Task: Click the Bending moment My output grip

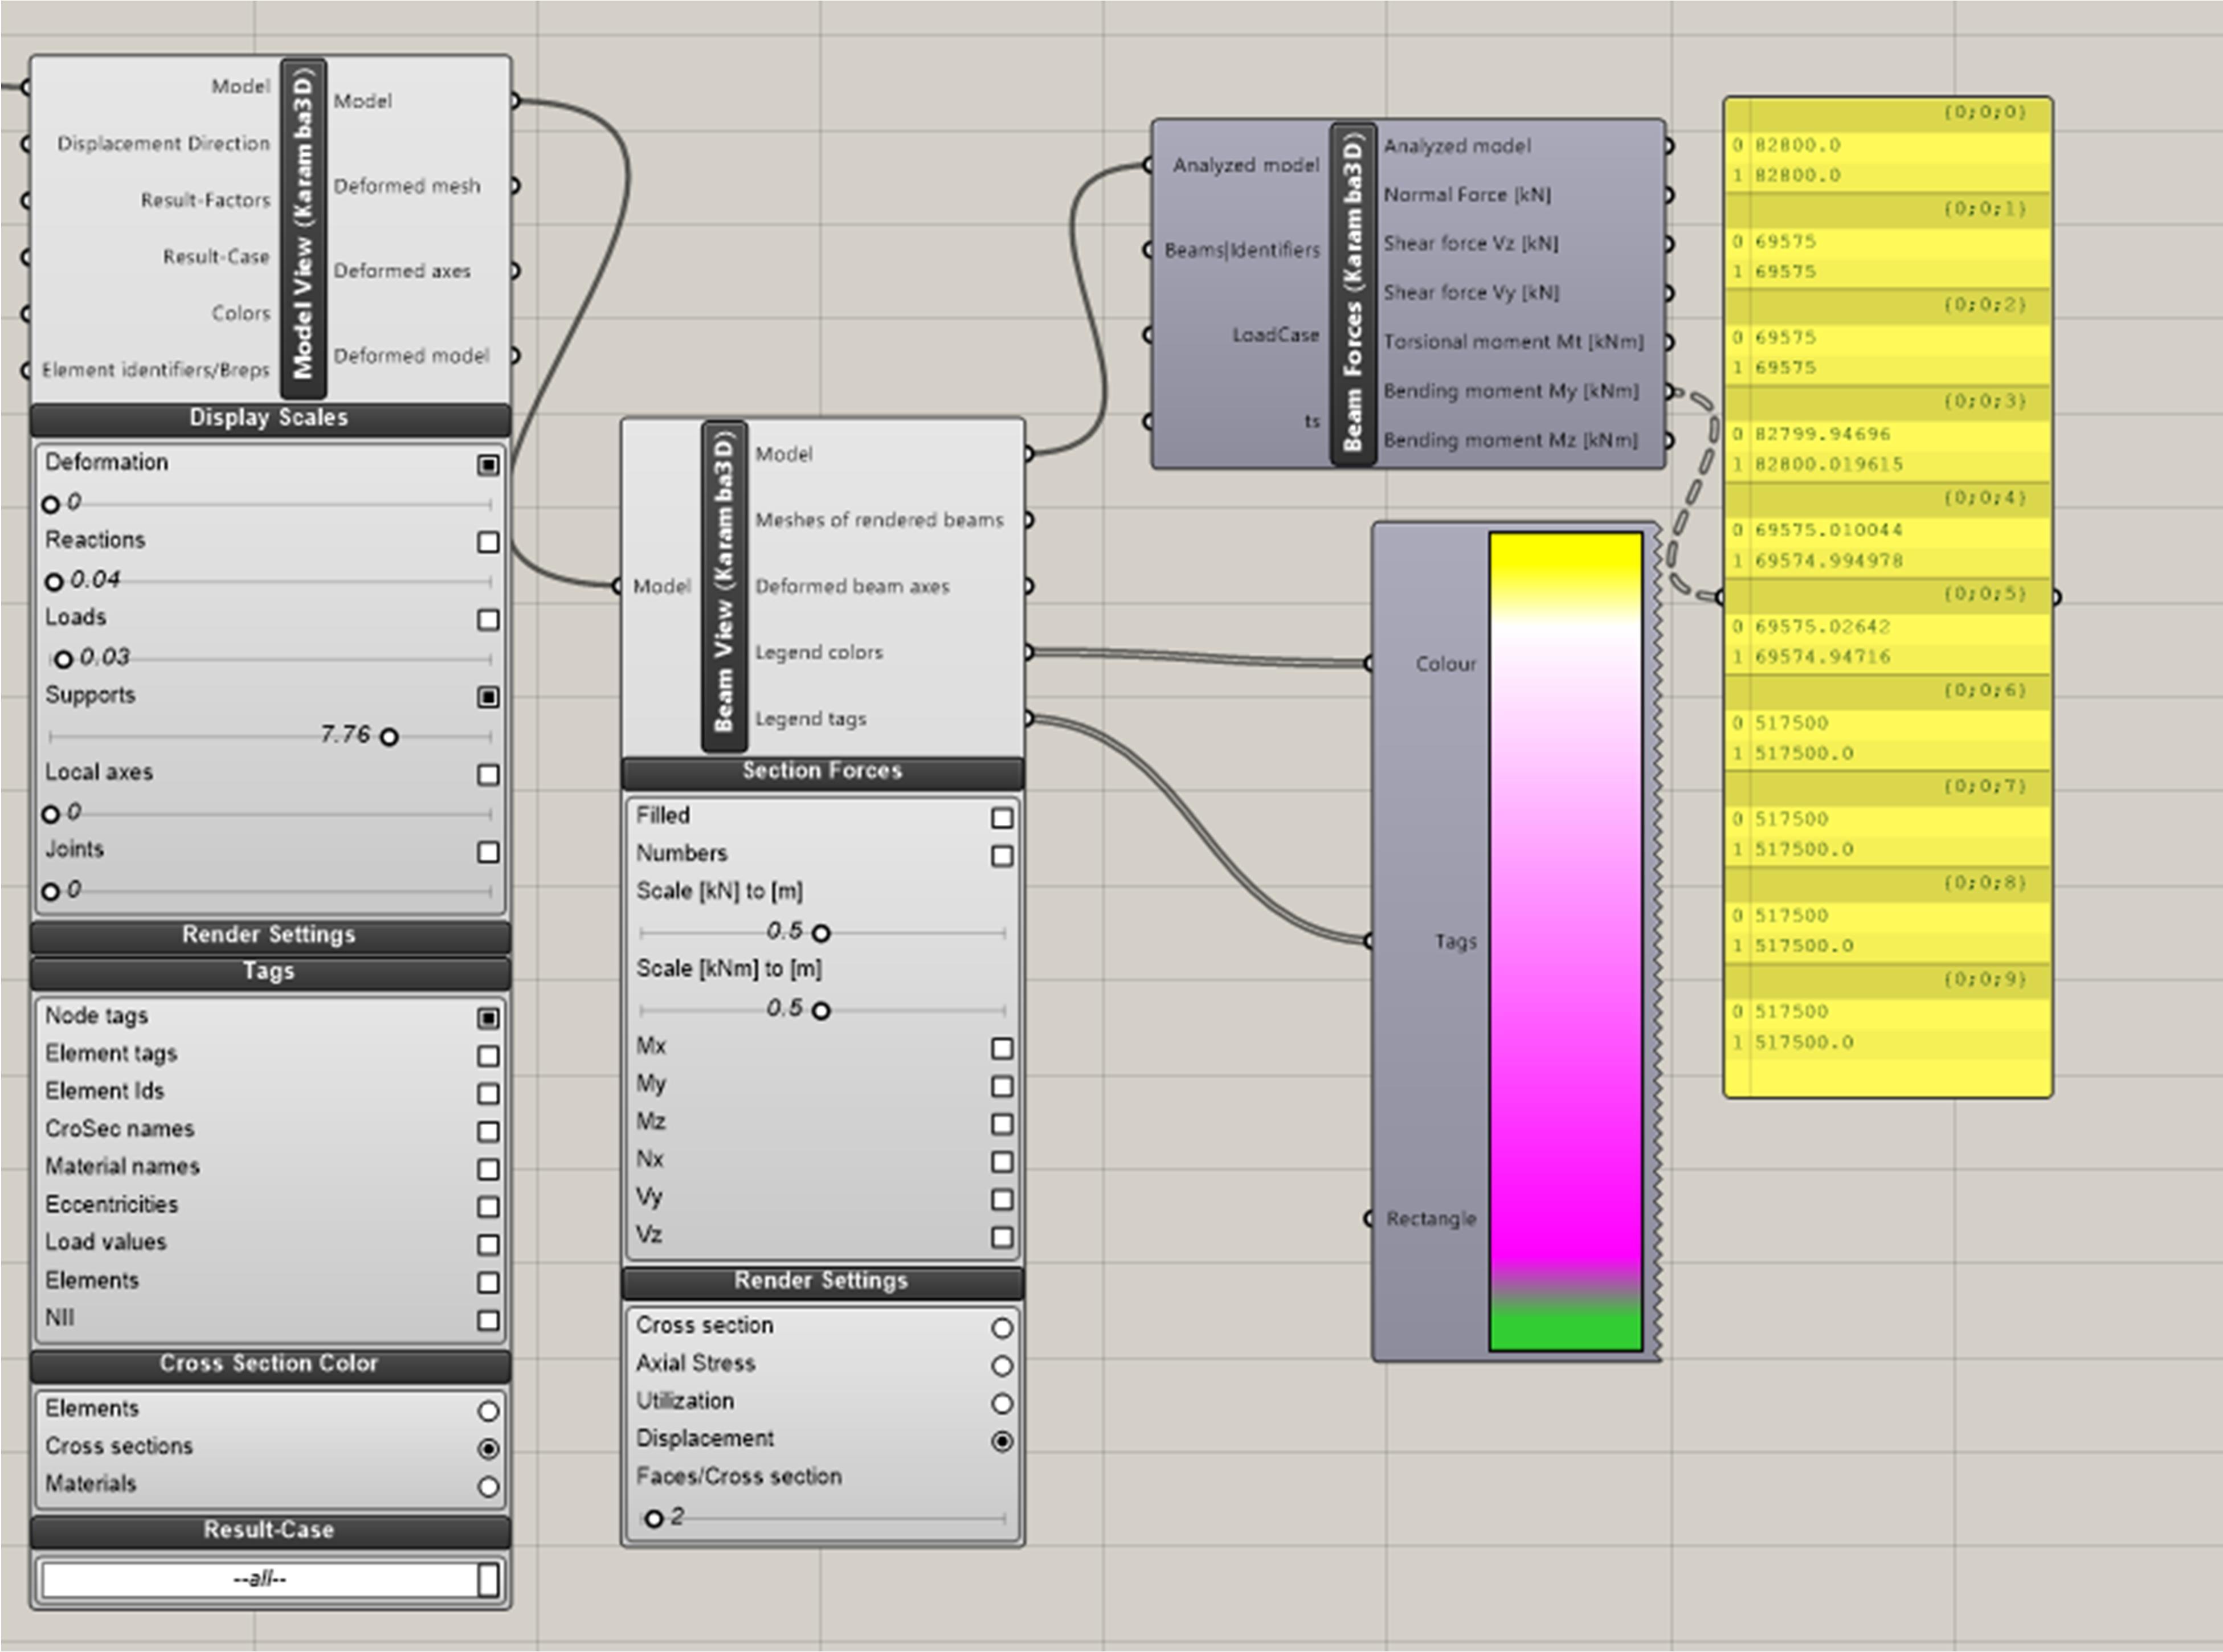Action: pyautogui.click(x=1668, y=392)
